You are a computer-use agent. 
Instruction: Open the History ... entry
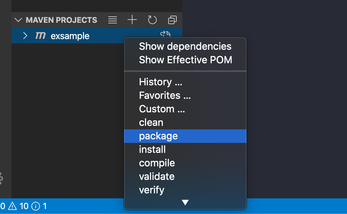point(160,82)
